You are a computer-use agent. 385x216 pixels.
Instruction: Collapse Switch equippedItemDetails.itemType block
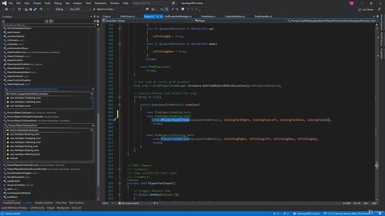[x=91, y=94]
